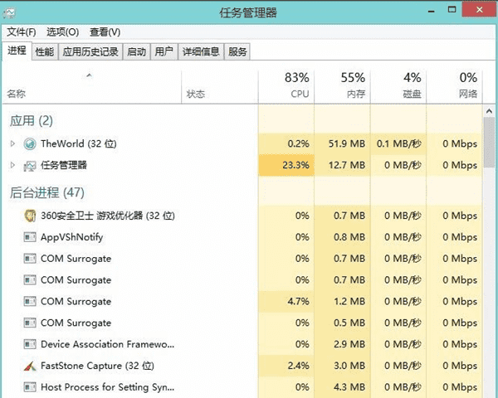
Task: Click the 23.3% CPU value
Action: [x=295, y=165]
